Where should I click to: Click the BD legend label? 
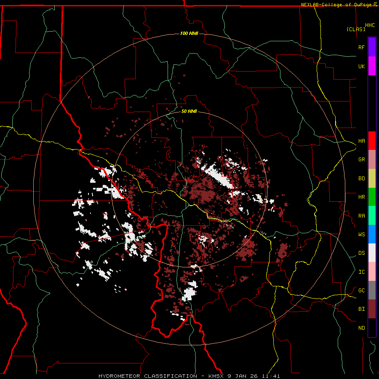361,179
